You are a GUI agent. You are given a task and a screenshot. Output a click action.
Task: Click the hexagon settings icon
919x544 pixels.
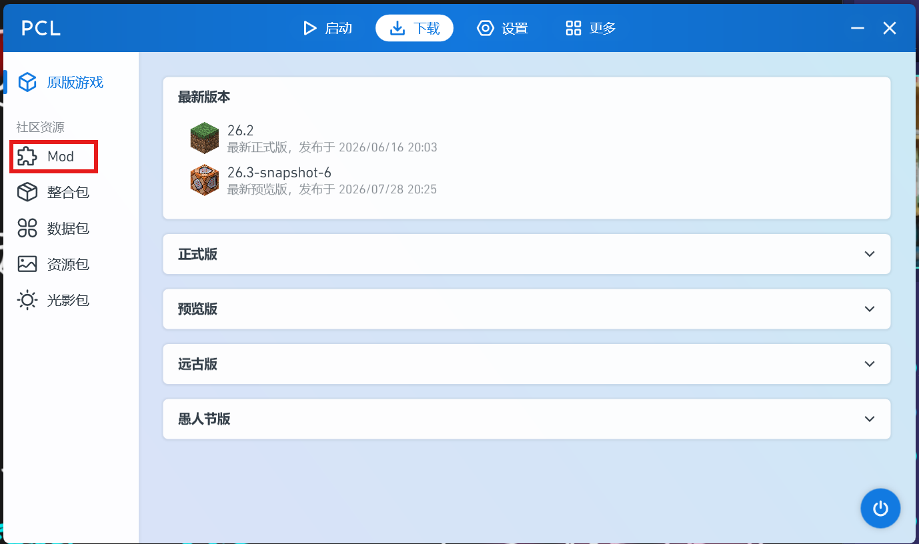pyautogui.click(x=486, y=28)
